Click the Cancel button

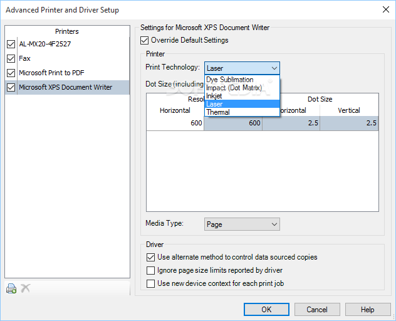[317, 309]
